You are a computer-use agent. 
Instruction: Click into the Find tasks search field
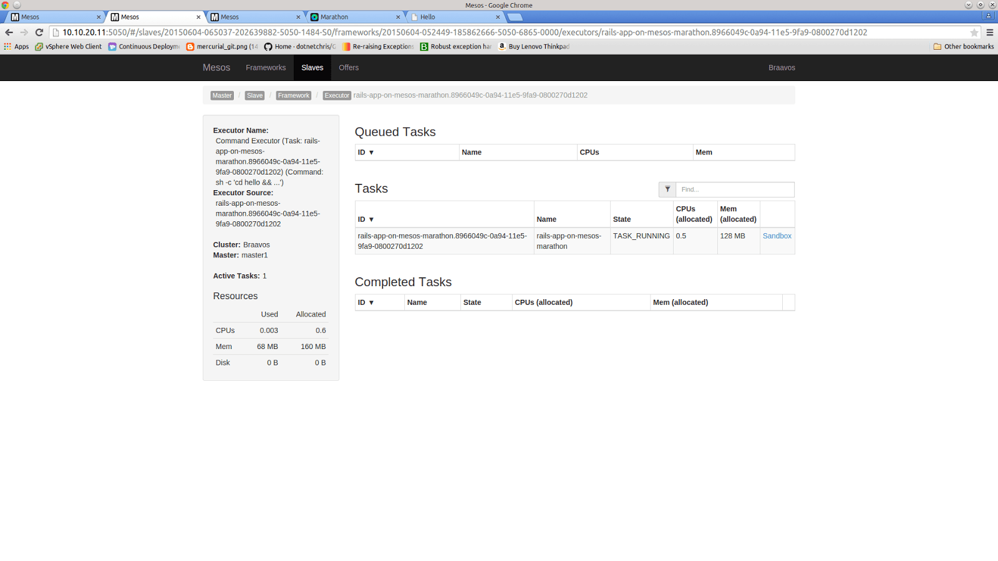[734, 189]
